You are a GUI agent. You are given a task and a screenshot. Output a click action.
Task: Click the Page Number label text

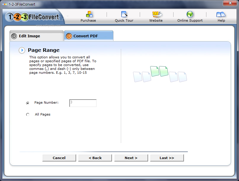[x=46, y=102]
